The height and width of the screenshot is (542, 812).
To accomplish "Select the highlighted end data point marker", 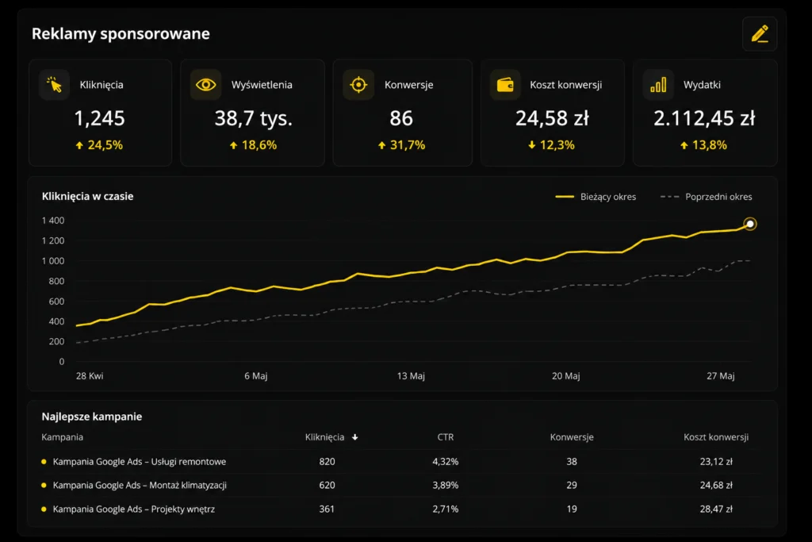I will [x=750, y=224].
